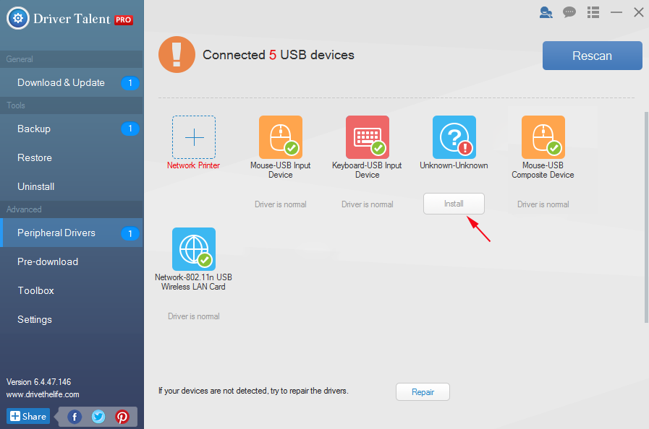This screenshot has width=649, height=429.
Task: Install driver for the Unknown device
Action: (x=454, y=204)
